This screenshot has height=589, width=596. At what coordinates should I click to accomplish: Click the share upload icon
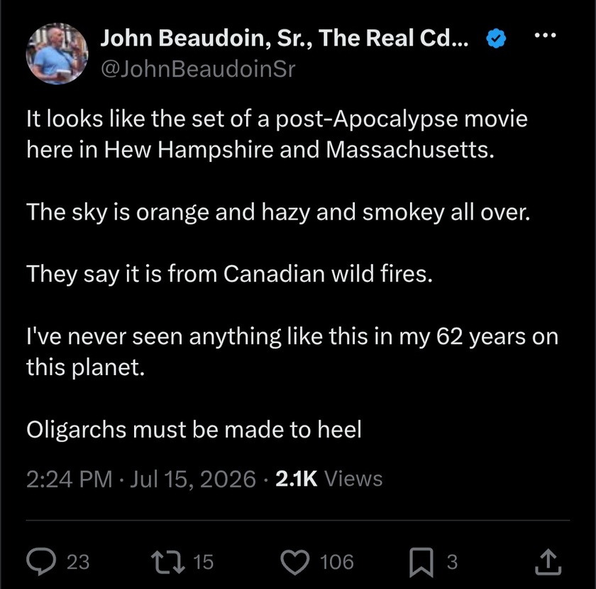point(548,561)
